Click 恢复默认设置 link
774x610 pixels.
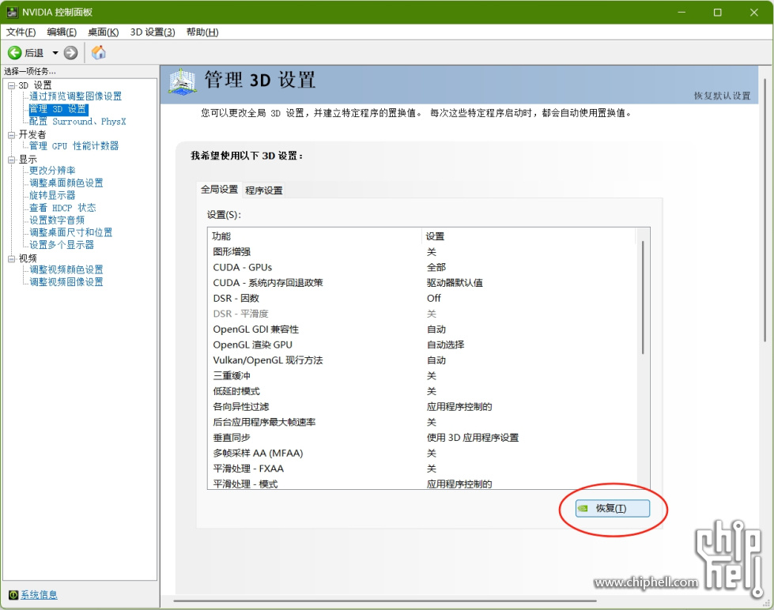722,96
